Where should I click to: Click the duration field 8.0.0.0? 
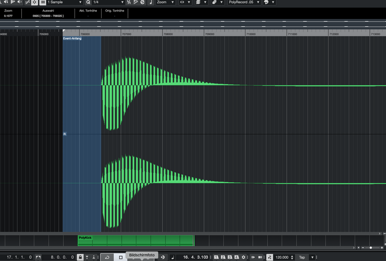(x=62, y=257)
